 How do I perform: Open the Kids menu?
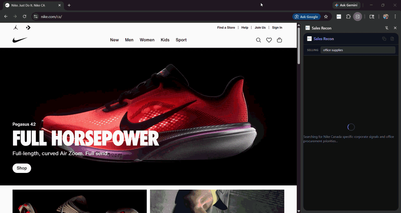coord(165,40)
